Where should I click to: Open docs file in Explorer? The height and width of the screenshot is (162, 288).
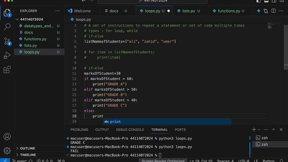[x=39, y=32]
